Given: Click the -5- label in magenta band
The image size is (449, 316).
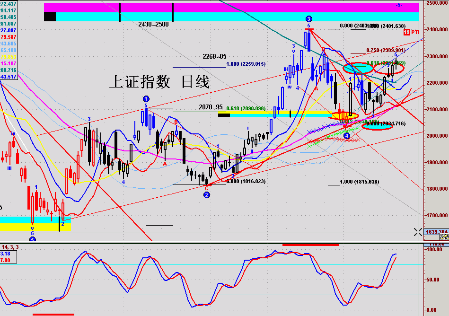Looking at the screenshot, I should (x=398, y=5).
